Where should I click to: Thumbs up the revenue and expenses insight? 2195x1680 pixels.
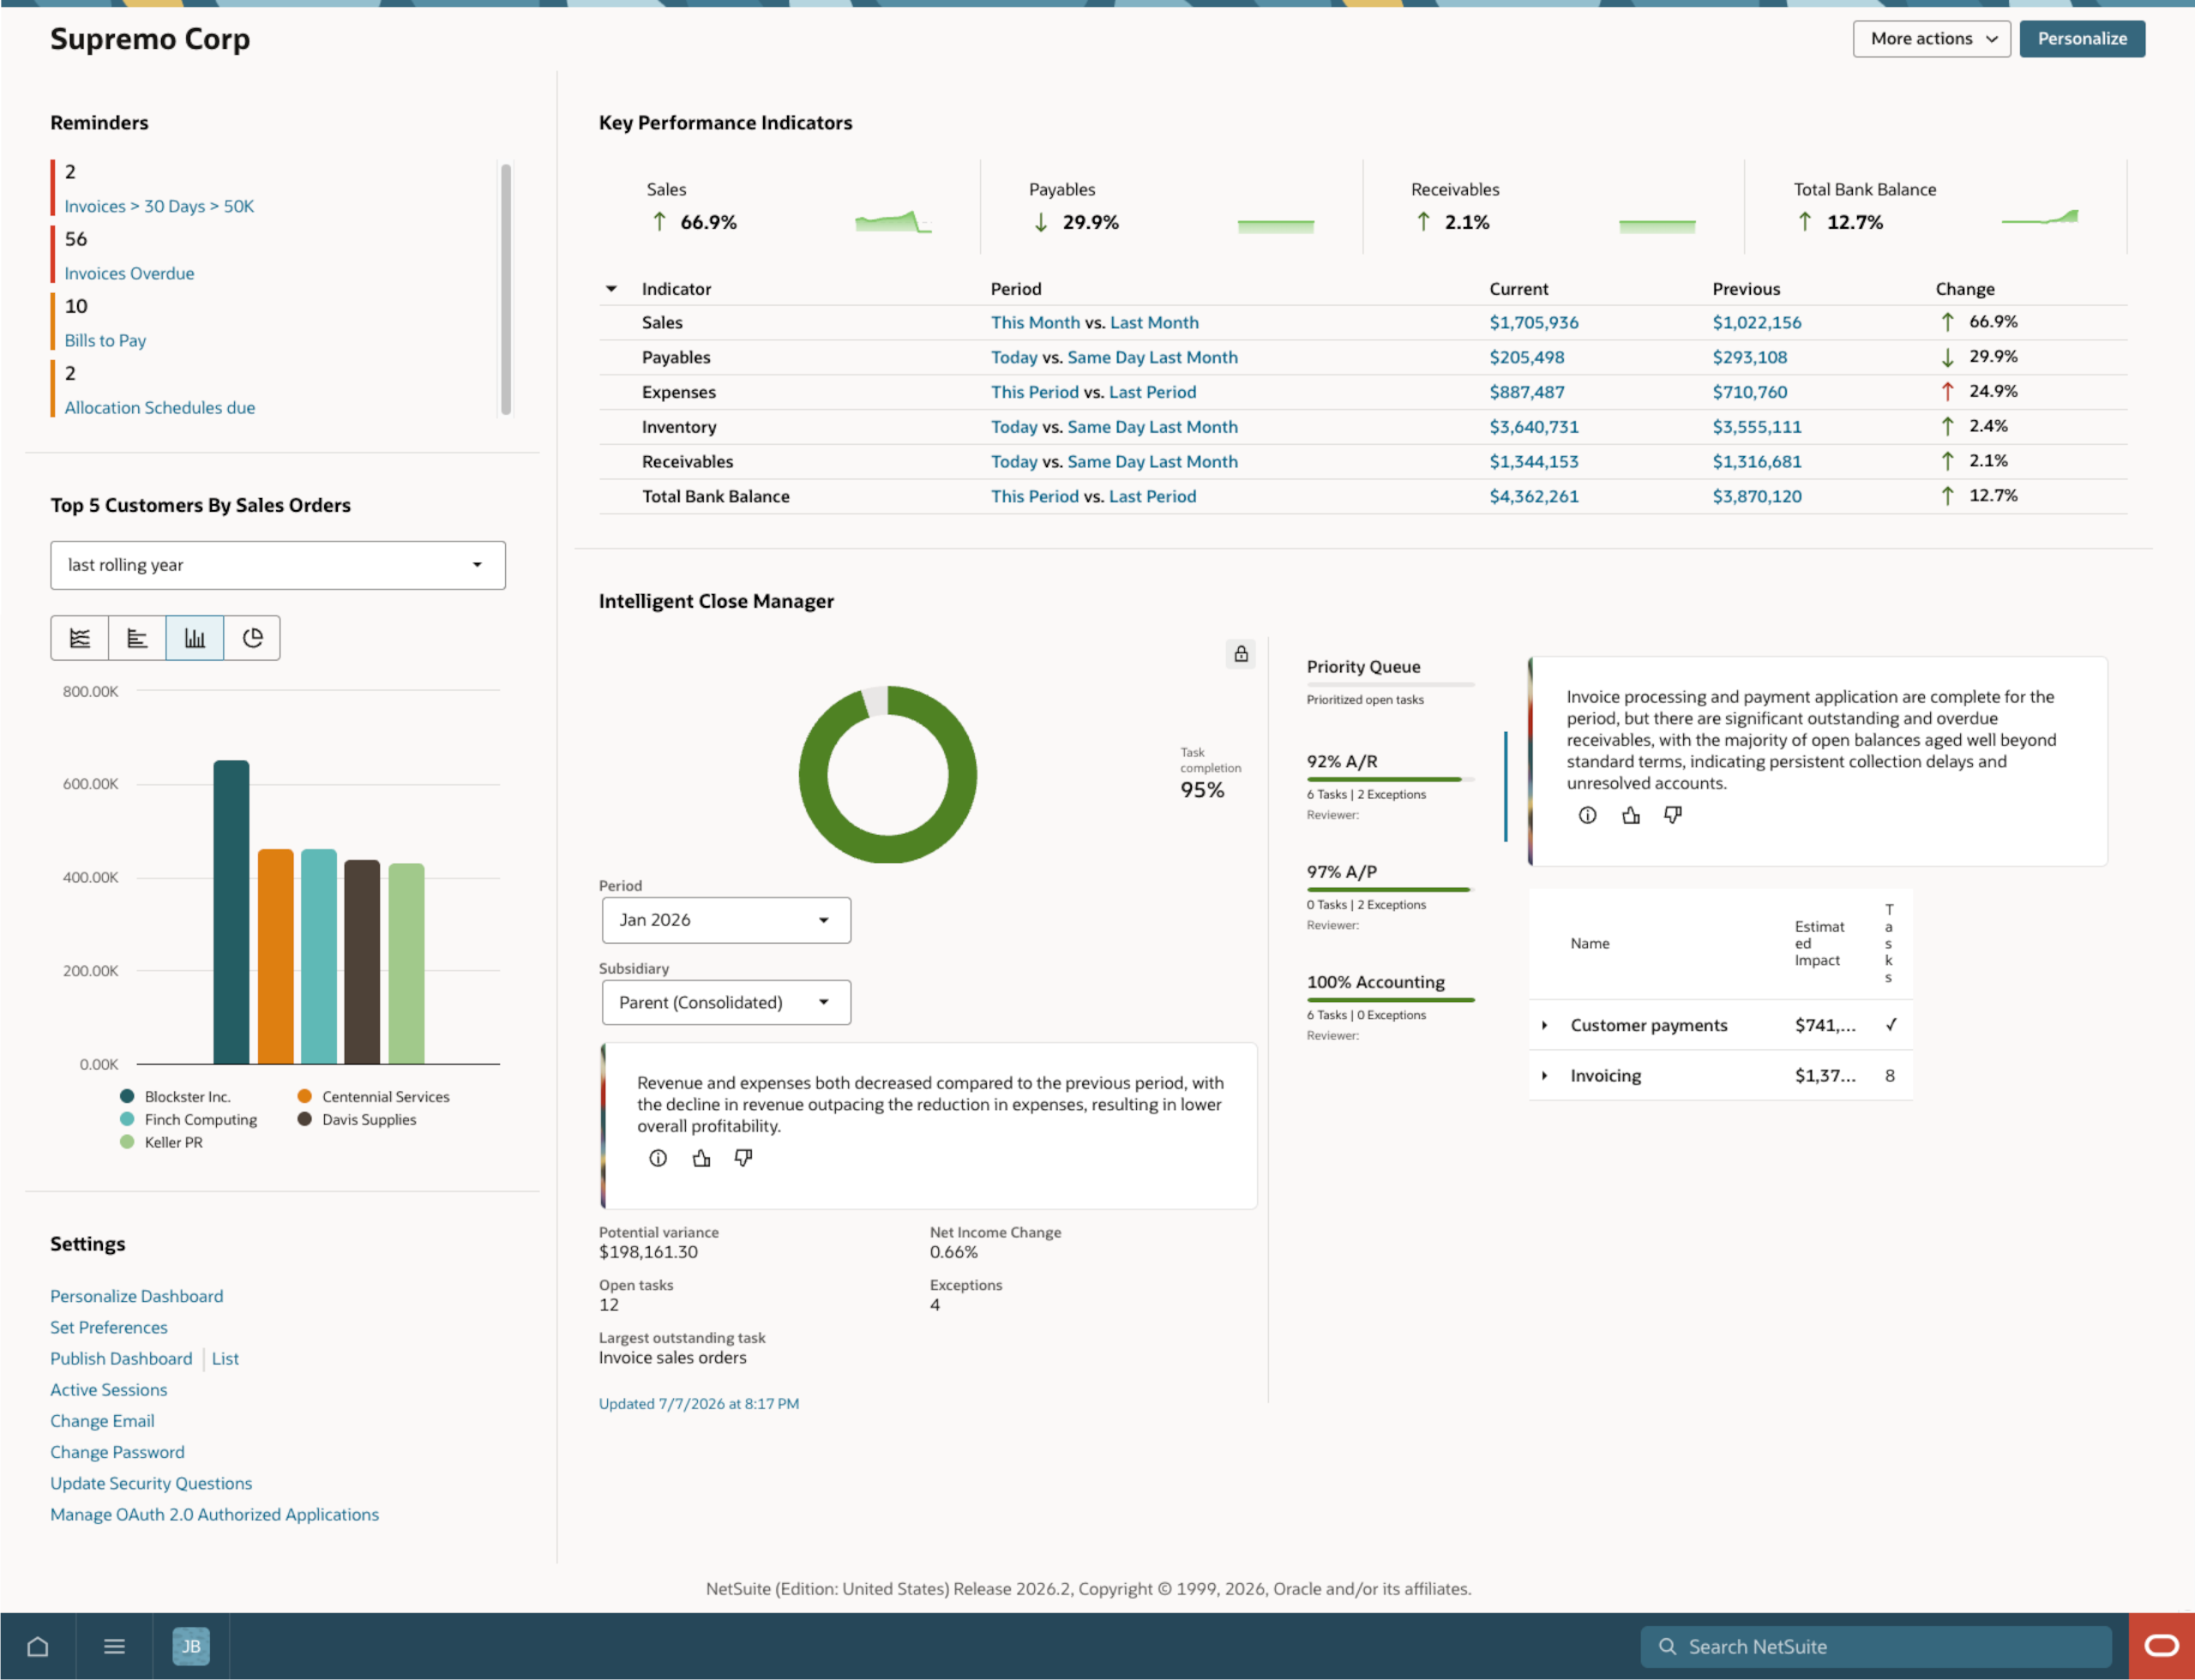pos(701,1158)
